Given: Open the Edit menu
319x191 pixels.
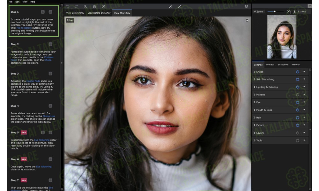Looking at the screenshot, I should tap(18, 2).
